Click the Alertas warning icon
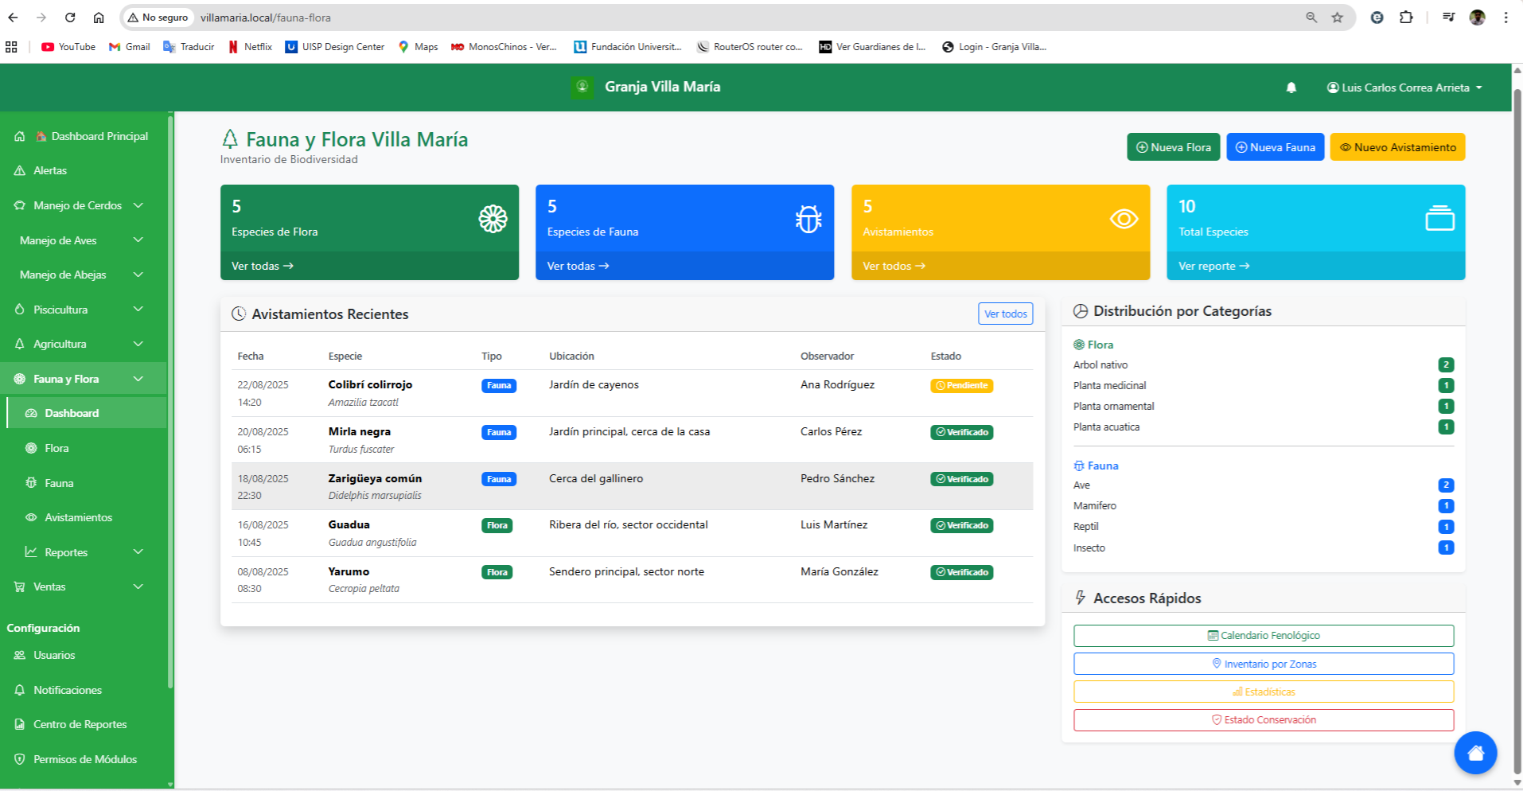This screenshot has height=791, width=1523. pyautogui.click(x=19, y=170)
